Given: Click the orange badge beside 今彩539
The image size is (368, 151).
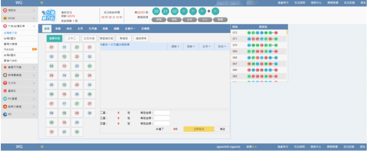Looking at the screenshot, I should [34, 49].
